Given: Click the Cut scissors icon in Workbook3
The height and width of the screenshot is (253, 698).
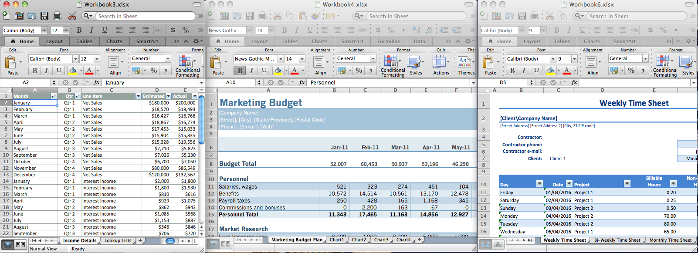Looking at the screenshot, I should click(x=72, y=16).
